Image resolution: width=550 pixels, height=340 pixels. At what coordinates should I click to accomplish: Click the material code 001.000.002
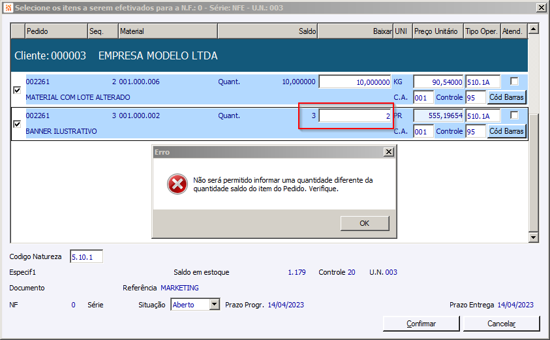pyautogui.click(x=139, y=116)
